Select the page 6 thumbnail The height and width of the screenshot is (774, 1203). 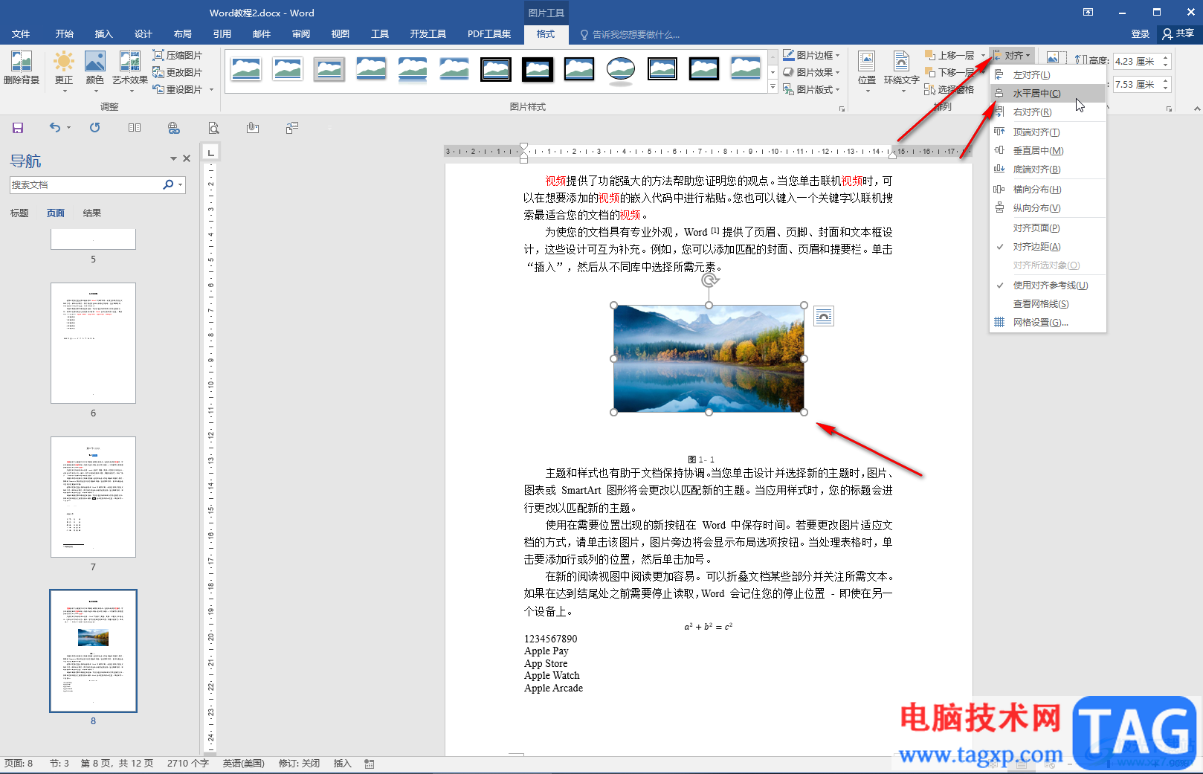tap(93, 343)
